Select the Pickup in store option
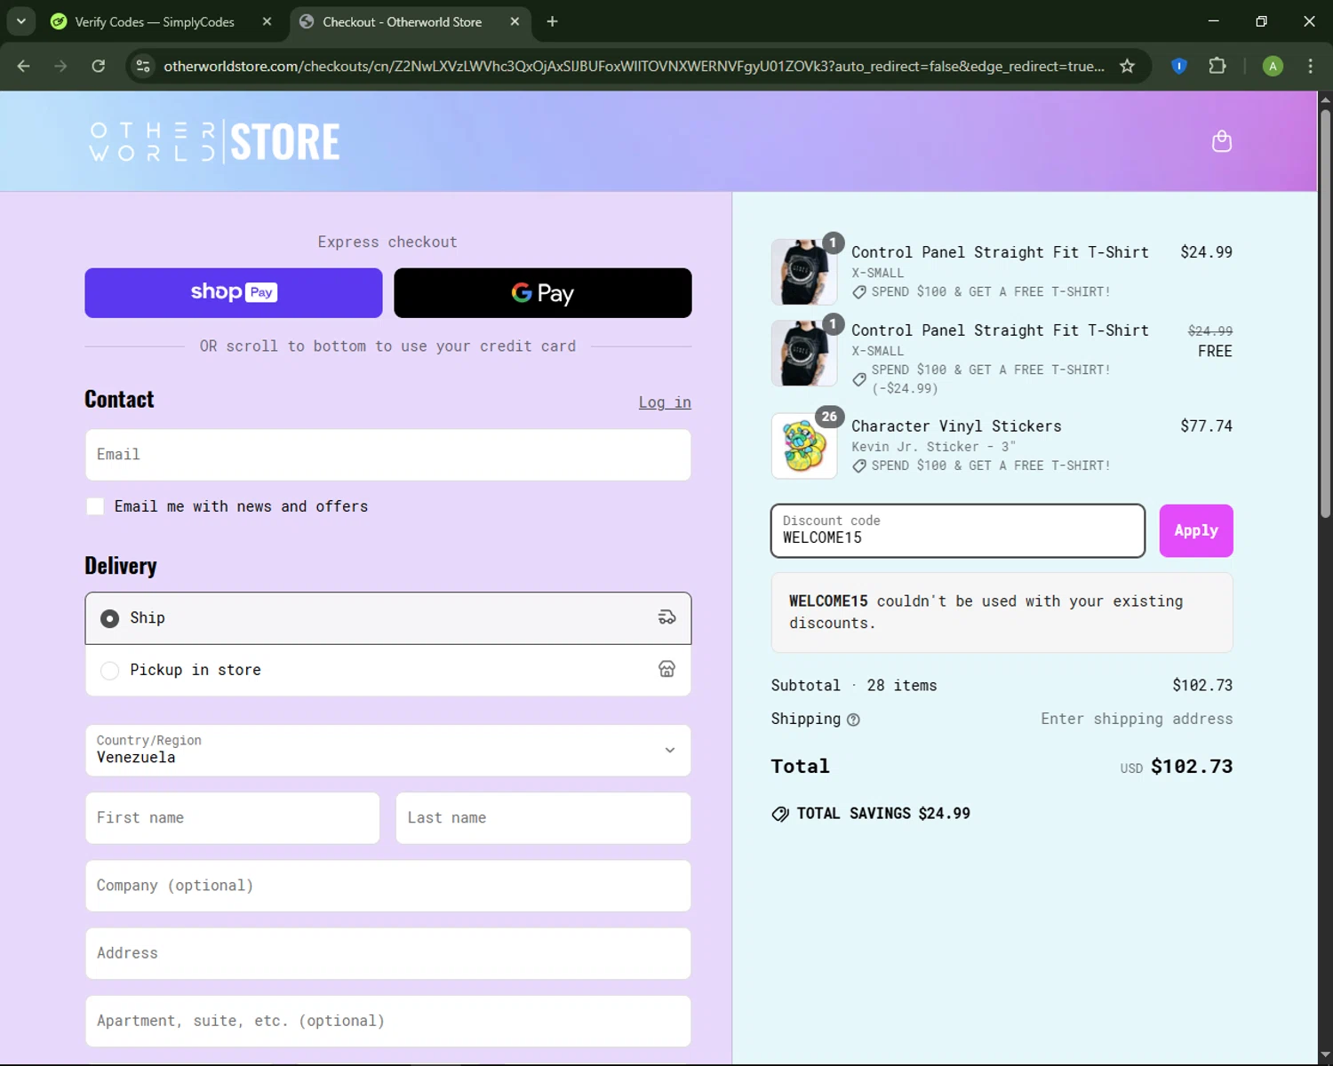The height and width of the screenshot is (1066, 1333). click(x=388, y=670)
